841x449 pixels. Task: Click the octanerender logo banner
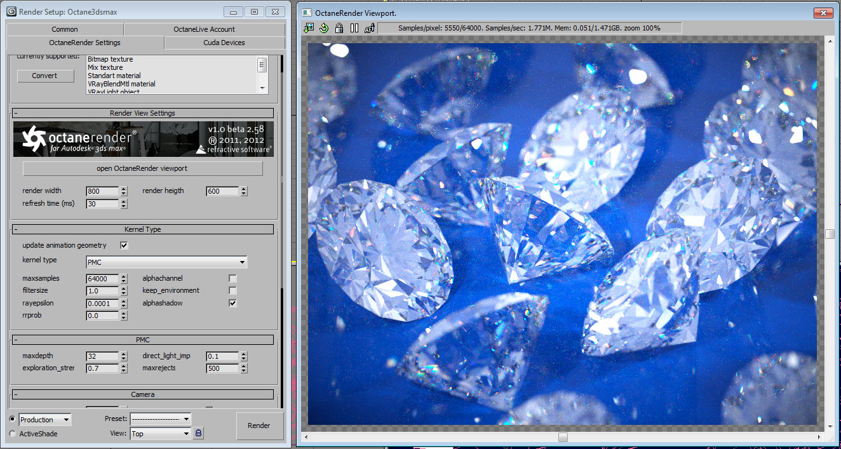pyautogui.click(x=144, y=139)
